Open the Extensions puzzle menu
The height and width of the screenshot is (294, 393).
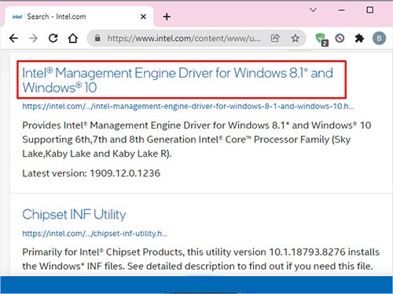(x=359, y=38)
